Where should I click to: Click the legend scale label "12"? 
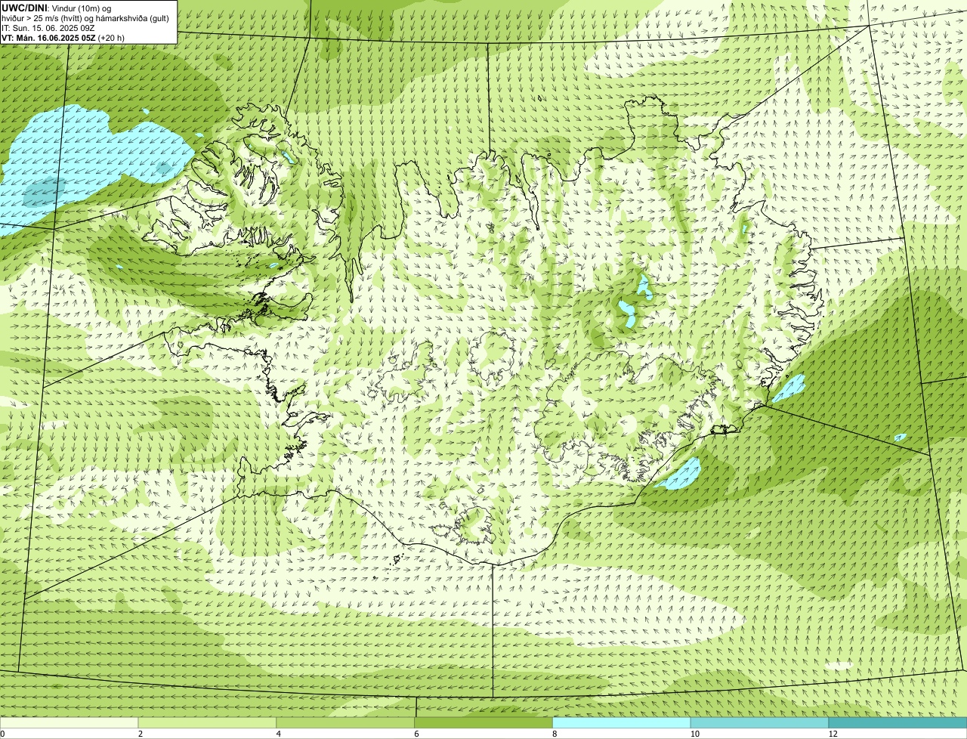click(x=833, y=734)
